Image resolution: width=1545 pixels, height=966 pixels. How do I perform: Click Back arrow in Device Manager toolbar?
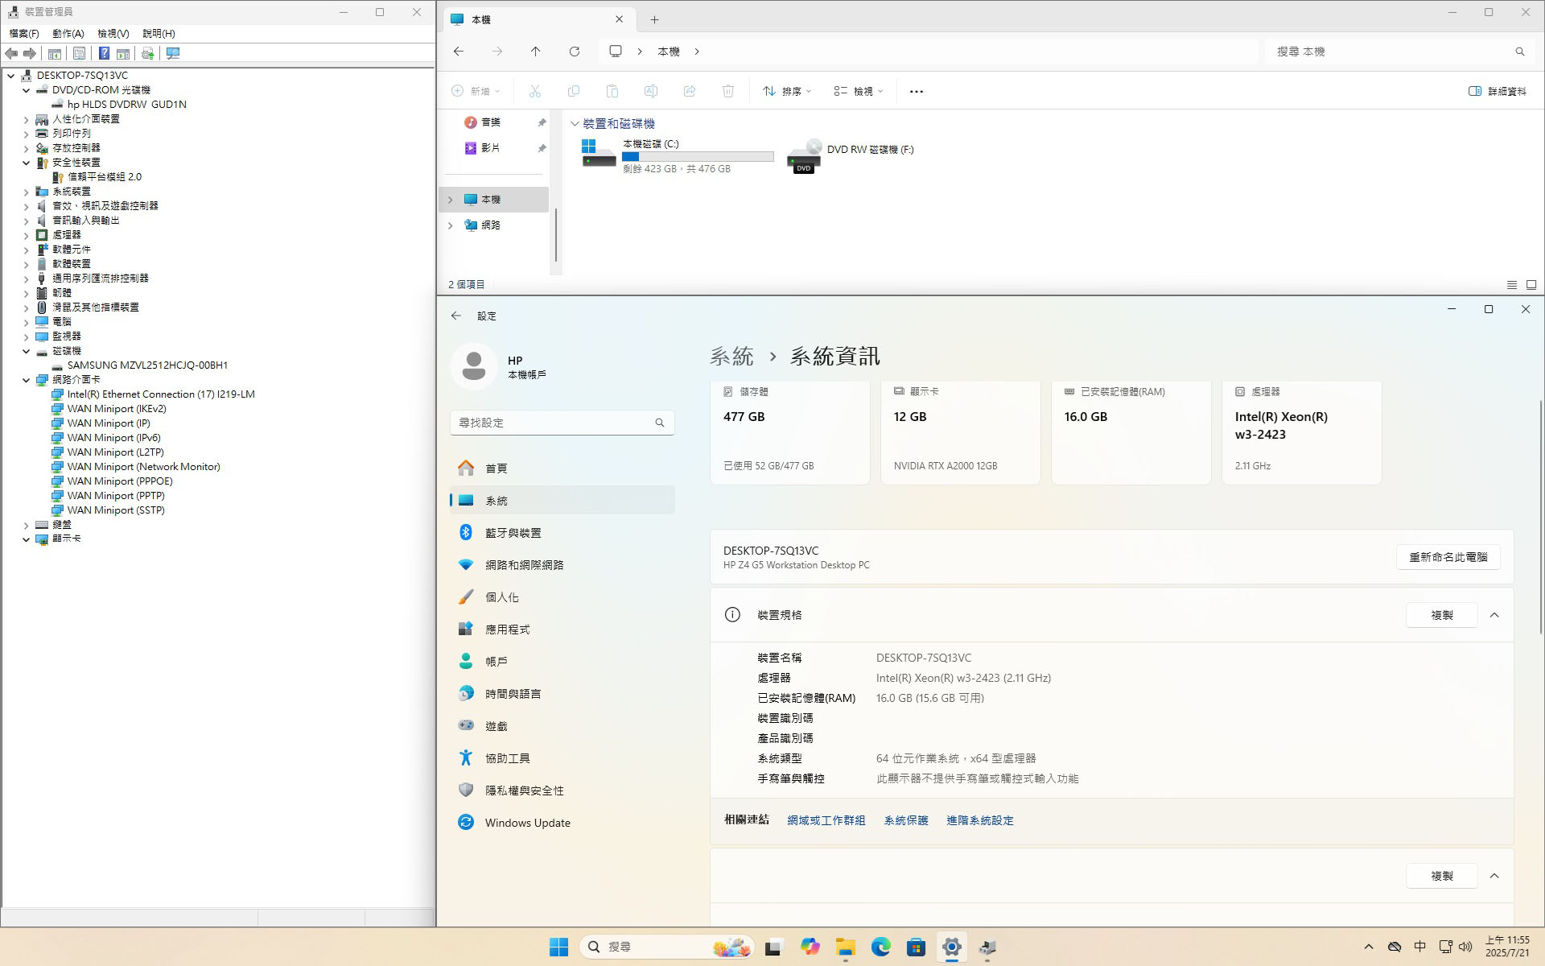[11, 53]
